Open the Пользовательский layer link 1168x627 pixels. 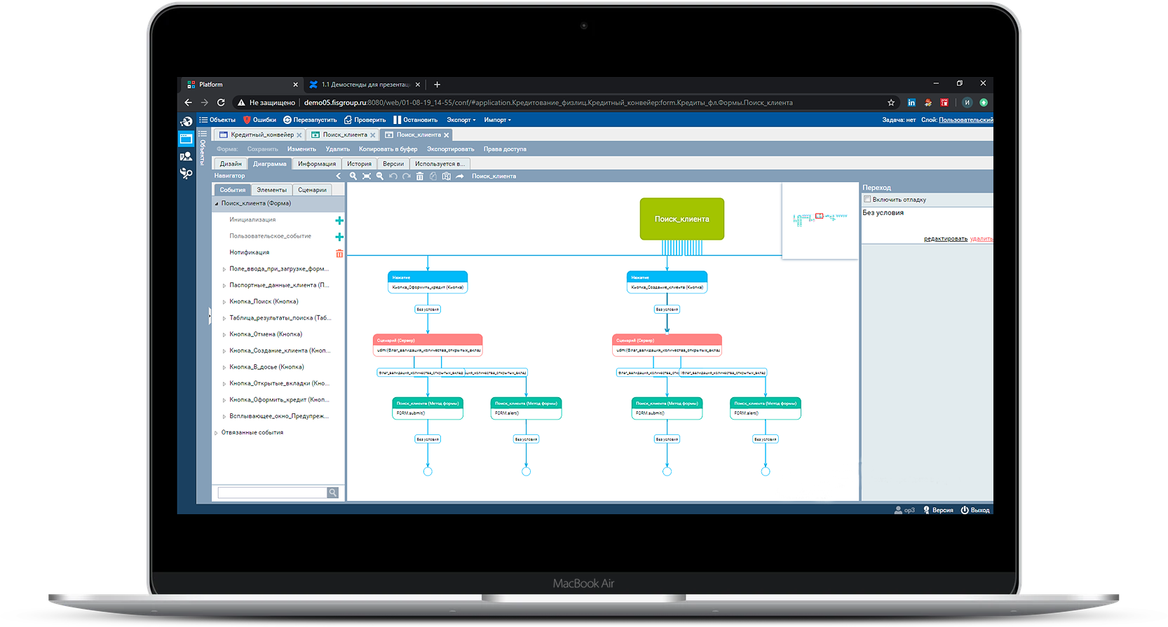tap(965, 120)
